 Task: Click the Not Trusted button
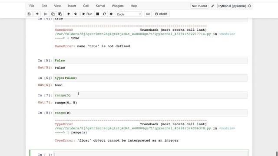point(199,6)
